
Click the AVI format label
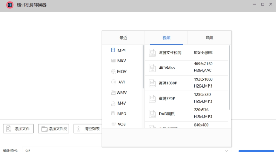(x=122, y=82)
